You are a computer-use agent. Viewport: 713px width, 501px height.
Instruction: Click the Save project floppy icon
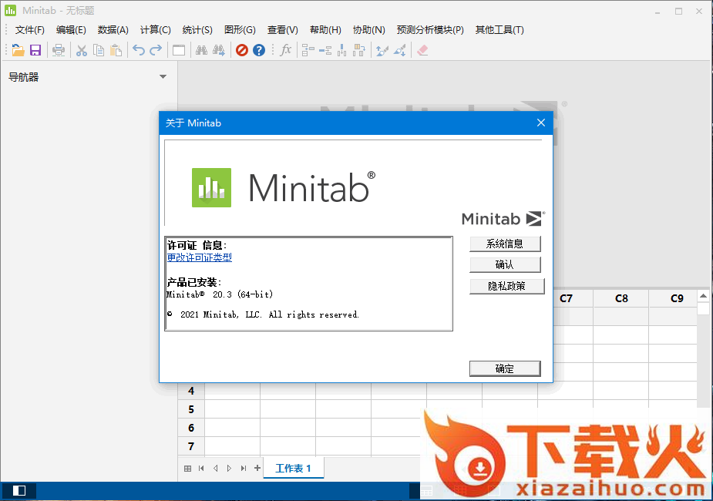click(35, 50)
